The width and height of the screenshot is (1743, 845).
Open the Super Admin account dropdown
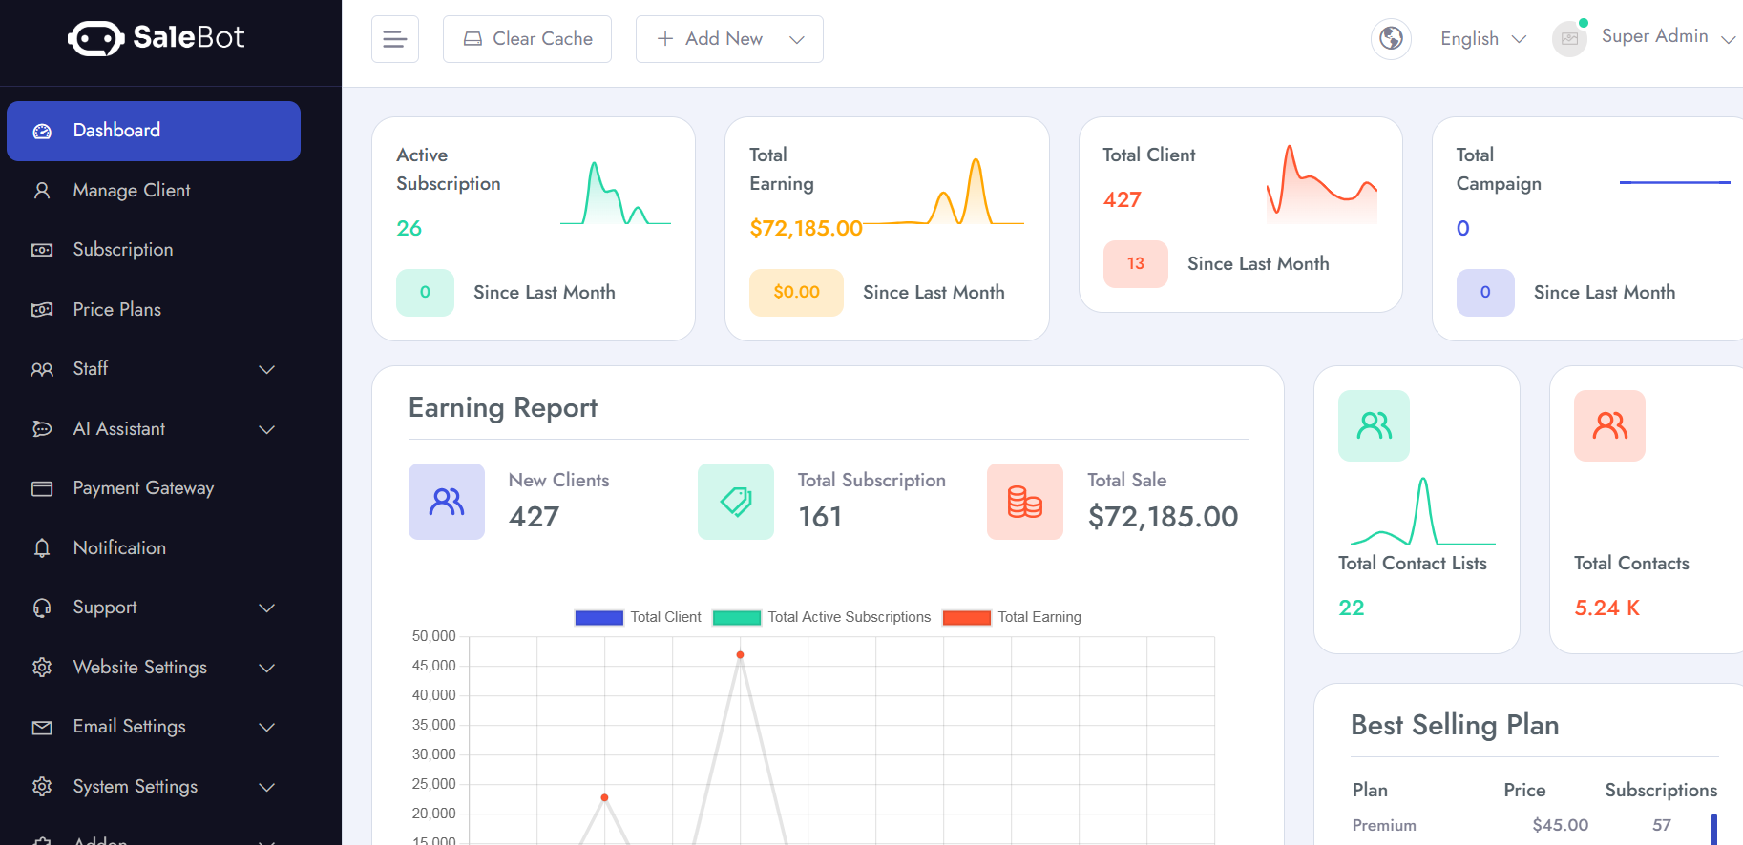tap(1668, 37)
